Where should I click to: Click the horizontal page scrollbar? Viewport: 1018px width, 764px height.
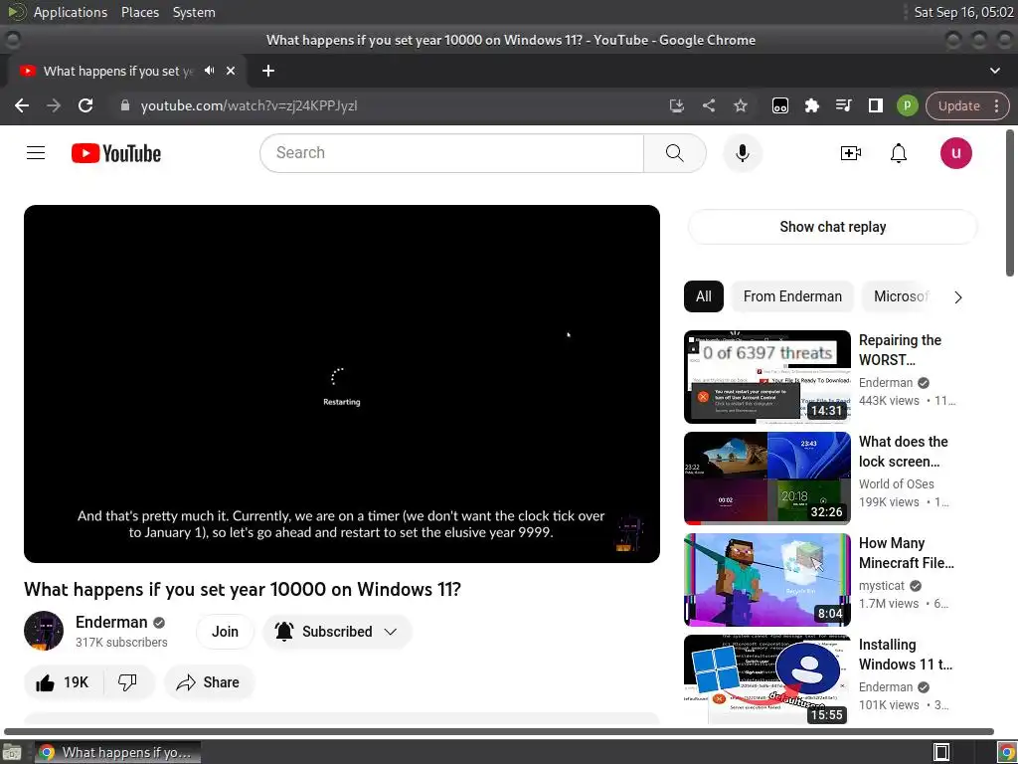[499, 731]
